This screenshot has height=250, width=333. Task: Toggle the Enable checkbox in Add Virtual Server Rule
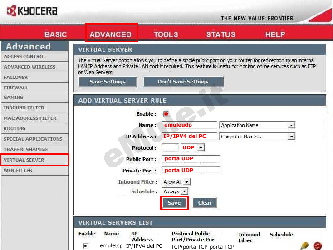click(x=166, y=114)
